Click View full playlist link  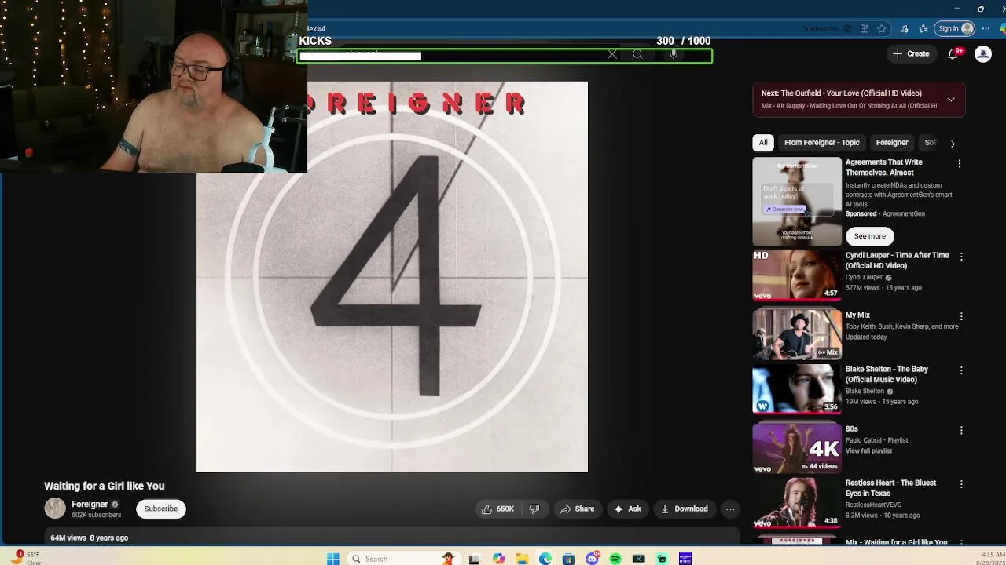(868, 451)
